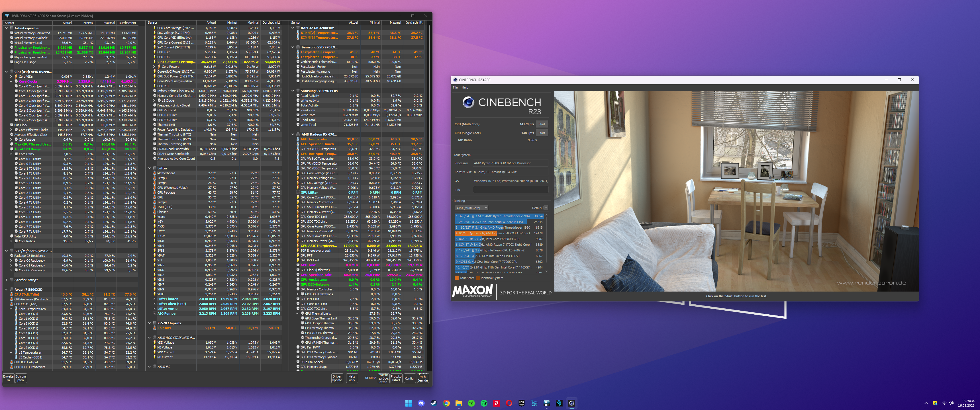The height and width of the screenshot is (410, 980).
Task: Click the sensor icon next to AIO Pumpe
Action: coord(154,313)
